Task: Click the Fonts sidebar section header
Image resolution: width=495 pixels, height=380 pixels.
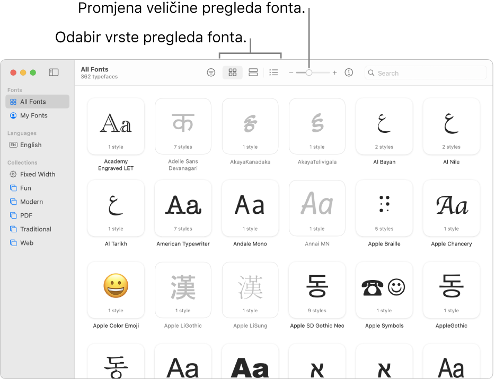Action: [15, 90]
